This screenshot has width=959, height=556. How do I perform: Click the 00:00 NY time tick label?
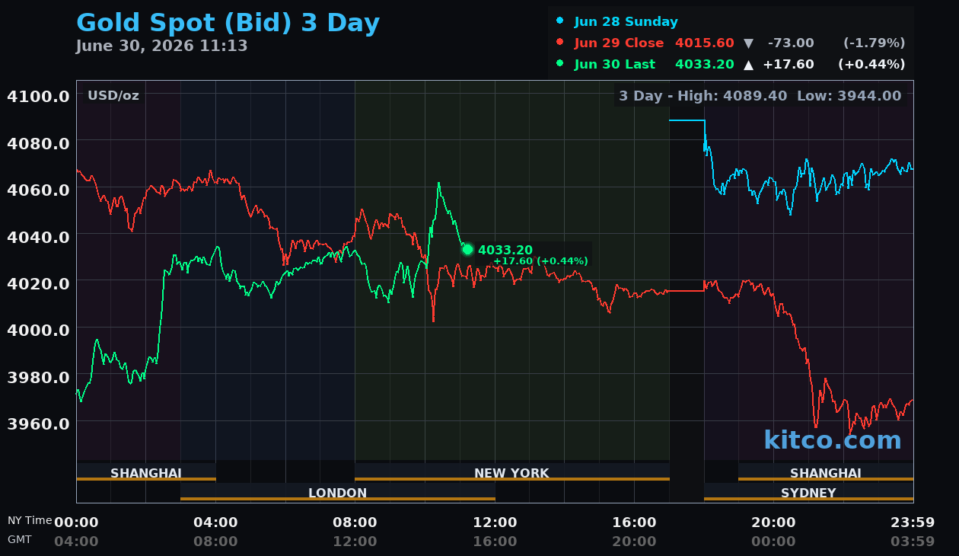(x=76, y=522)
